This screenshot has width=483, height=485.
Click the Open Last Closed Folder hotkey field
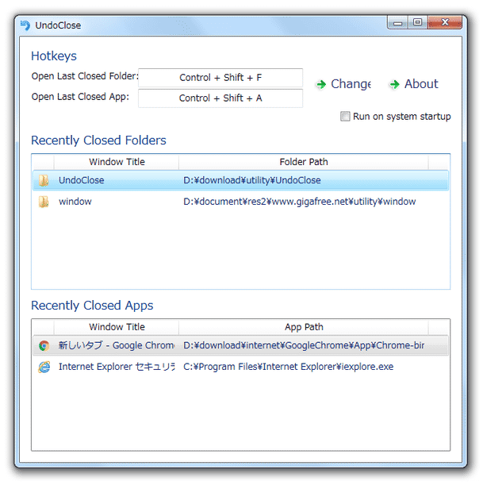pyautogui.click(x=220, y=78)
